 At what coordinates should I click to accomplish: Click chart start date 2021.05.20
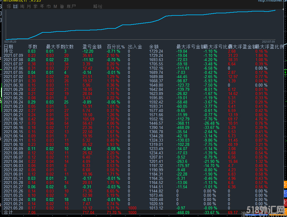pos(10,42)
